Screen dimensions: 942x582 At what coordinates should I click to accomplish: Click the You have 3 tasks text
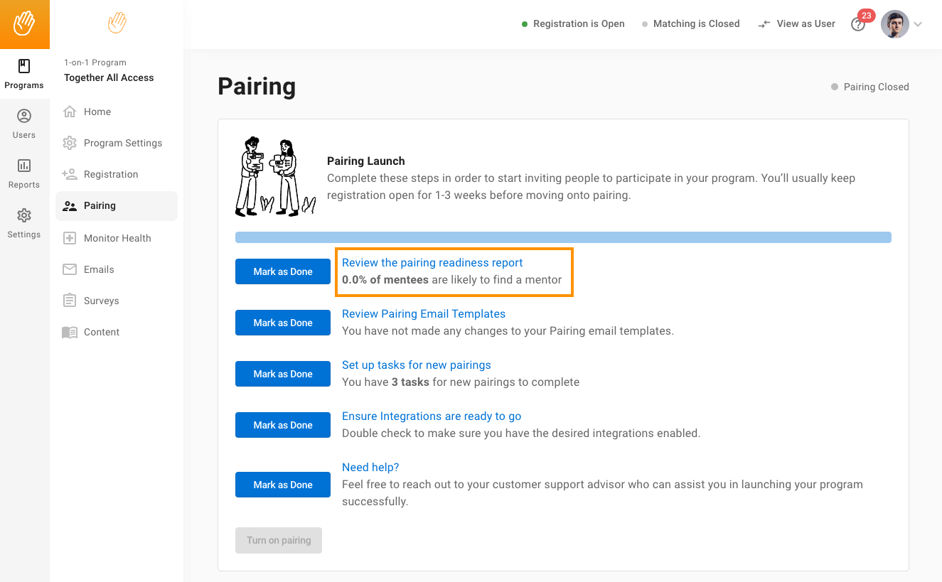coord(461,382)
